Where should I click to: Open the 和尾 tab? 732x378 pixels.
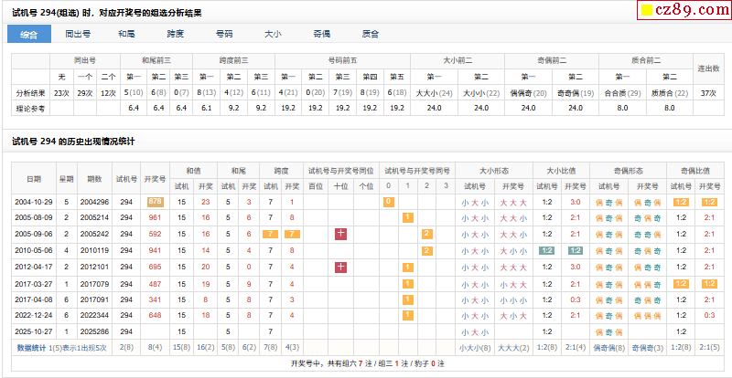point(127,34)
